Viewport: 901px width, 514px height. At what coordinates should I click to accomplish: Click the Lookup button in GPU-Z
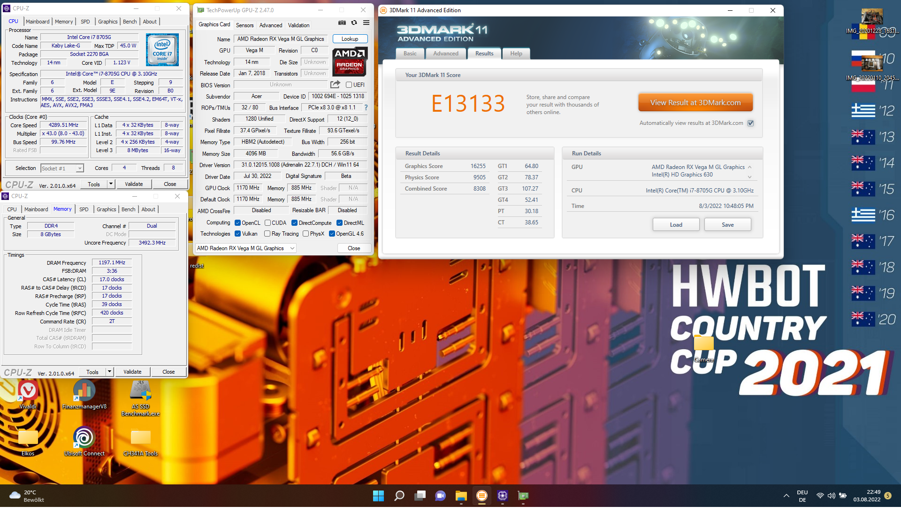[350, 39]
